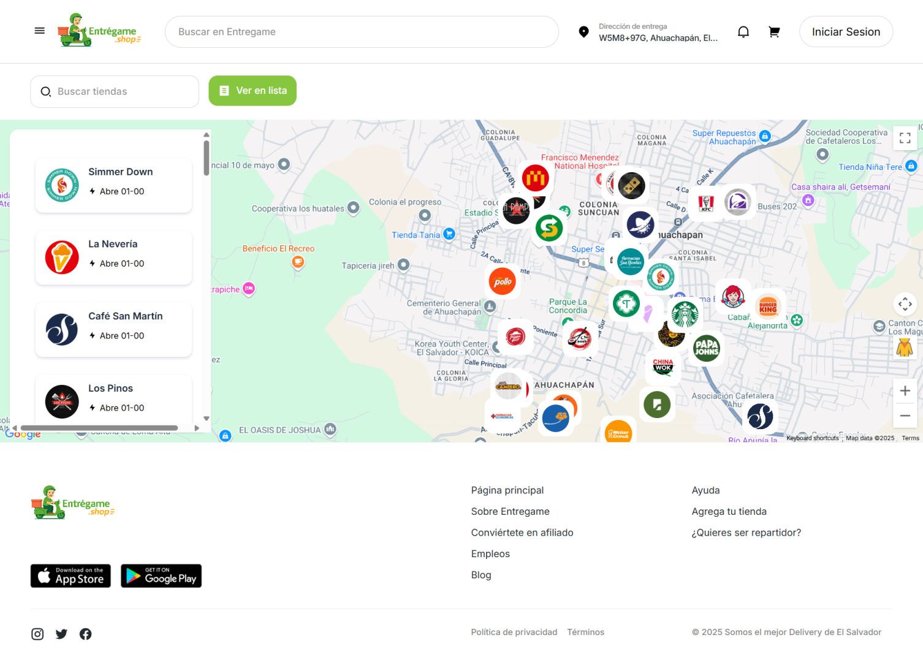The image size is (923, 662).
Task: Click the Simmer Down map marker
Action: [x=661, y=277]
